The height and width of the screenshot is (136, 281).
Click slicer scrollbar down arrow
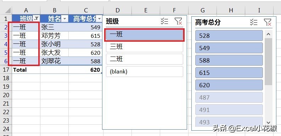269,123
